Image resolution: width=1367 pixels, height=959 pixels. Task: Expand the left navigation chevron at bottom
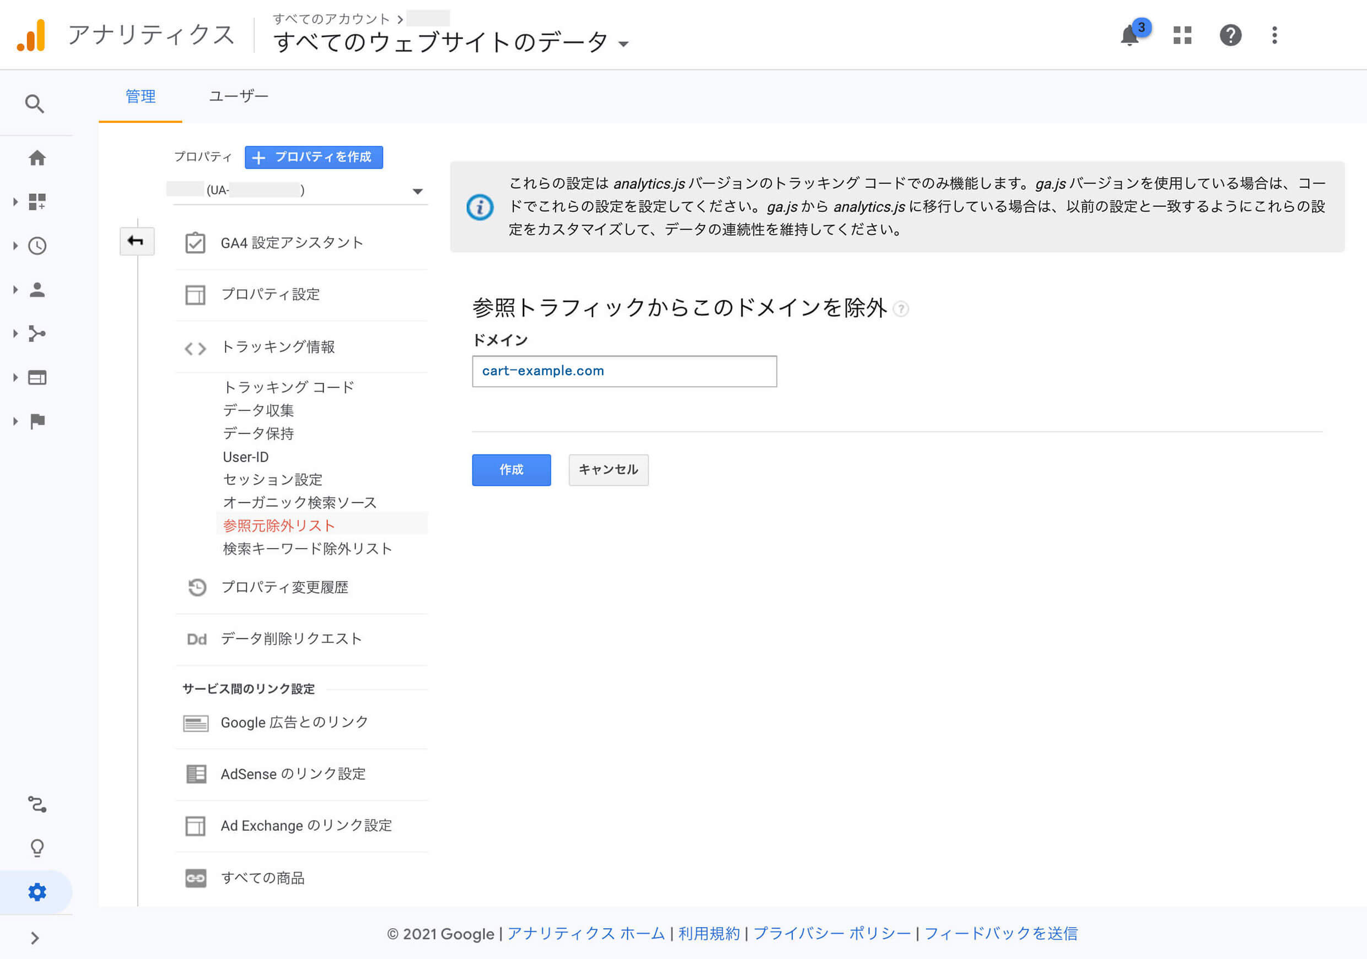tap(35, 938)
